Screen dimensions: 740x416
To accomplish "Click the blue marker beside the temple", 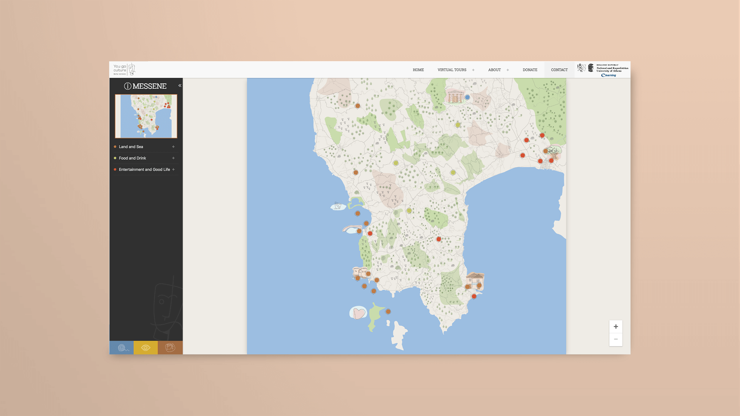I will coord(468,97).
